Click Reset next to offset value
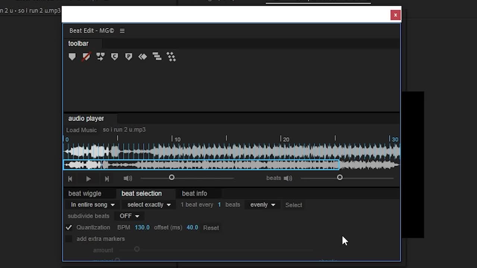 [211, 227]
